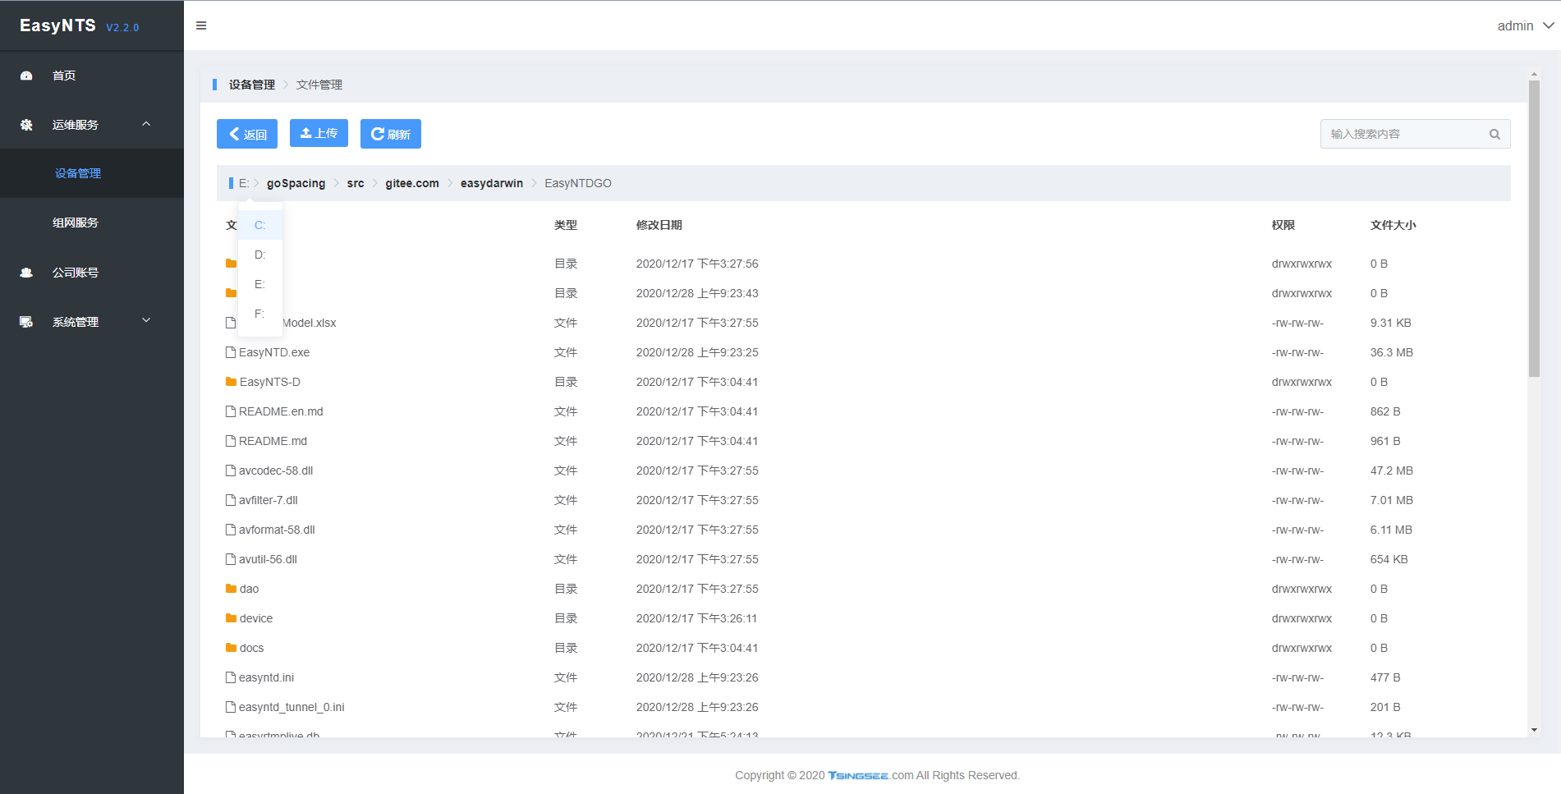This screenshot has width=1561, height=794.
Task: Open the E: drive selector in breadcrumb
Action: [244, 183]
